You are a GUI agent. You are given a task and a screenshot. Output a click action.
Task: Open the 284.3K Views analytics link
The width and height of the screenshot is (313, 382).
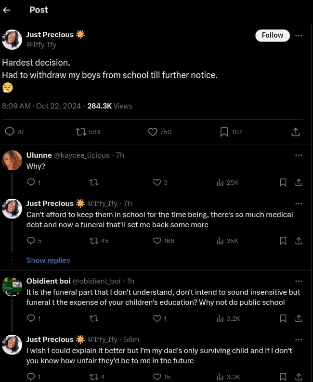tap(110, 106)
